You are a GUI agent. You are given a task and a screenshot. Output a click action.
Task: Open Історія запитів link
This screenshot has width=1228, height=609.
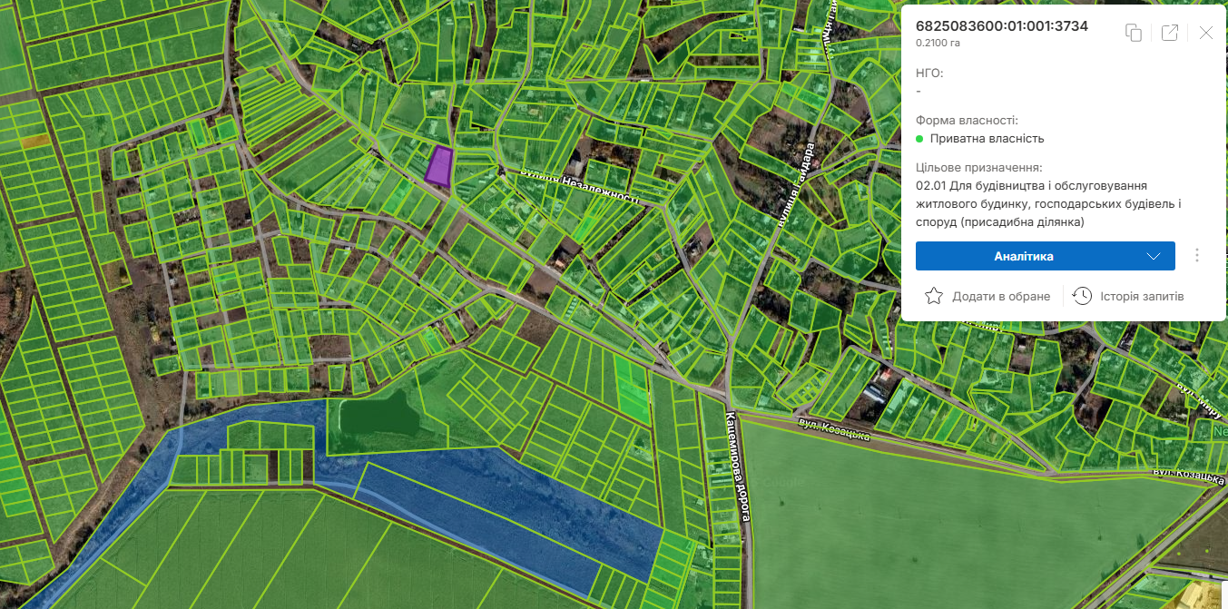[x=1142, y=296]
